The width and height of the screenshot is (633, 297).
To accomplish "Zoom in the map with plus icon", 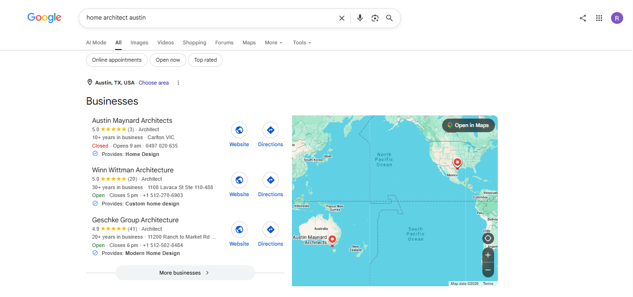I will click(x=488, y=255).
